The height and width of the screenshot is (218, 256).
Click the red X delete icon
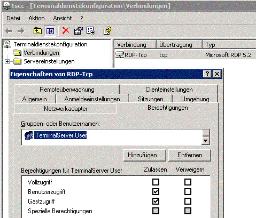[x=66, y=31]
